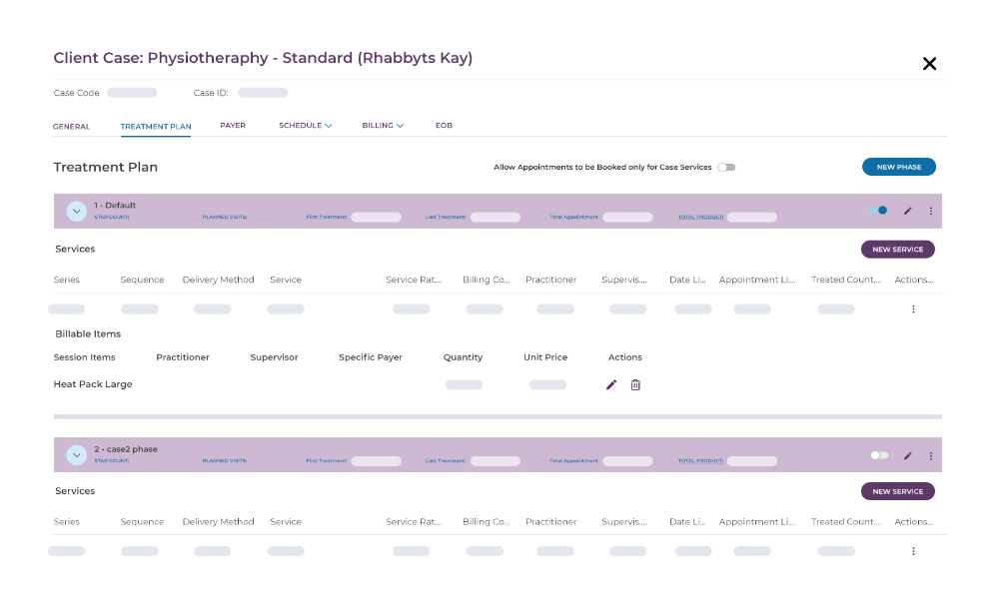Edit the Heat Pack Large billable item
Screen dimensions: 999x602
click(x=610, y=384)
